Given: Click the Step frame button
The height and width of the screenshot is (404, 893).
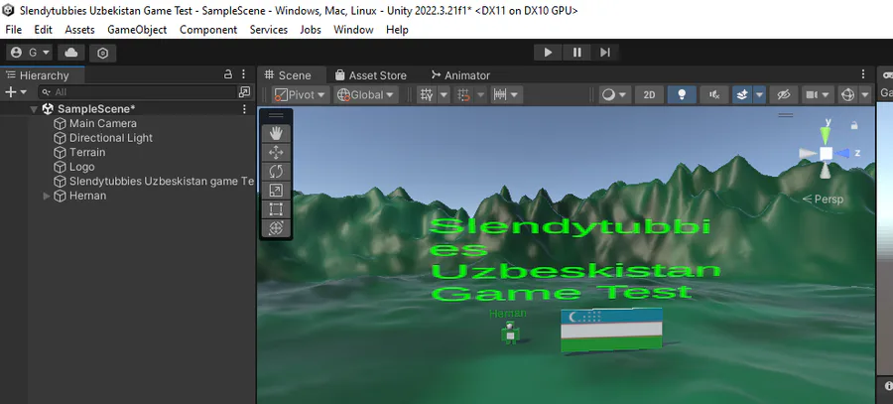Looking at the screenshot, I should tap(605, 53).
